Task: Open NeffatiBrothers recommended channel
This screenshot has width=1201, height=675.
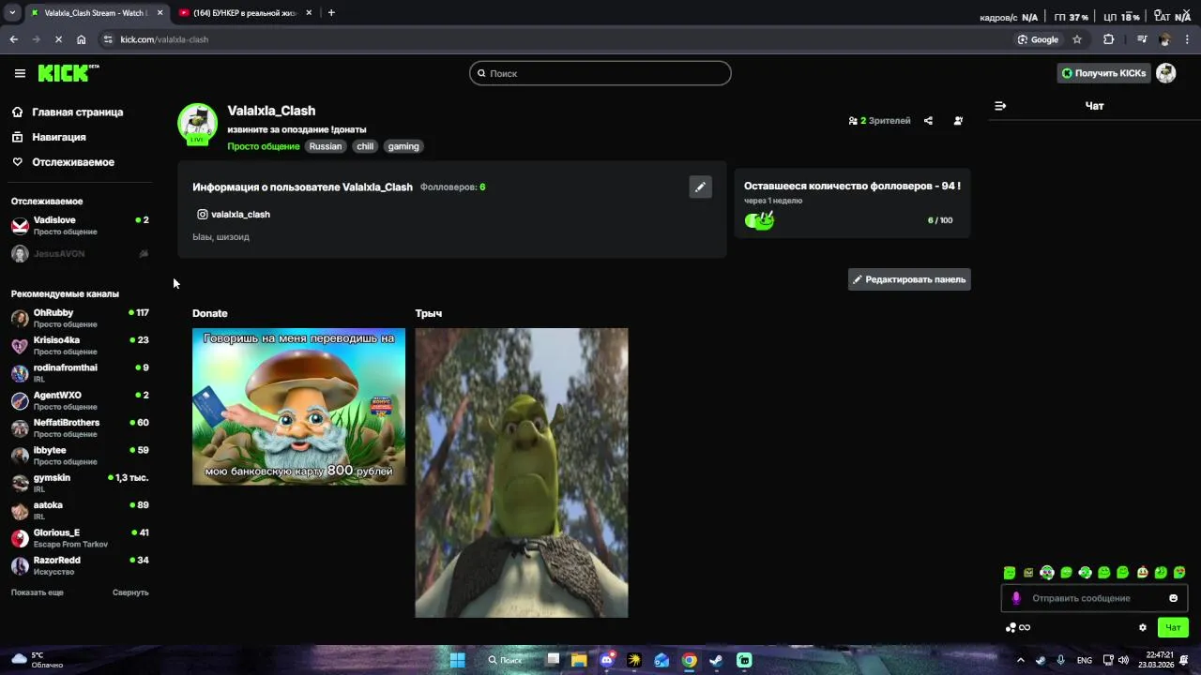Action: tap(80, 427)
